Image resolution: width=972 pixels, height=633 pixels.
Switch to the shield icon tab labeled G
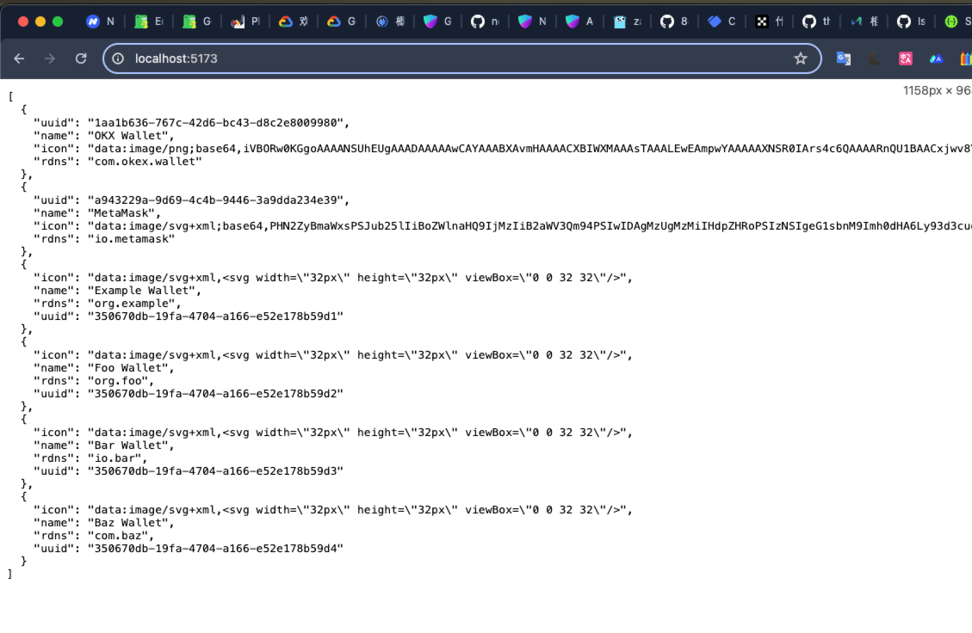437,22
